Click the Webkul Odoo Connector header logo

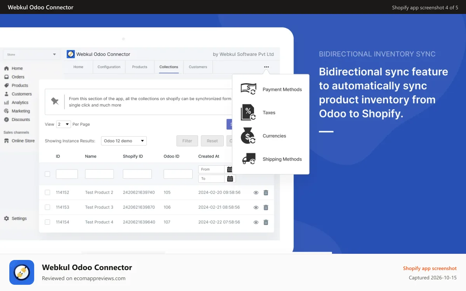pyautogui.click(x=71, y=54)
